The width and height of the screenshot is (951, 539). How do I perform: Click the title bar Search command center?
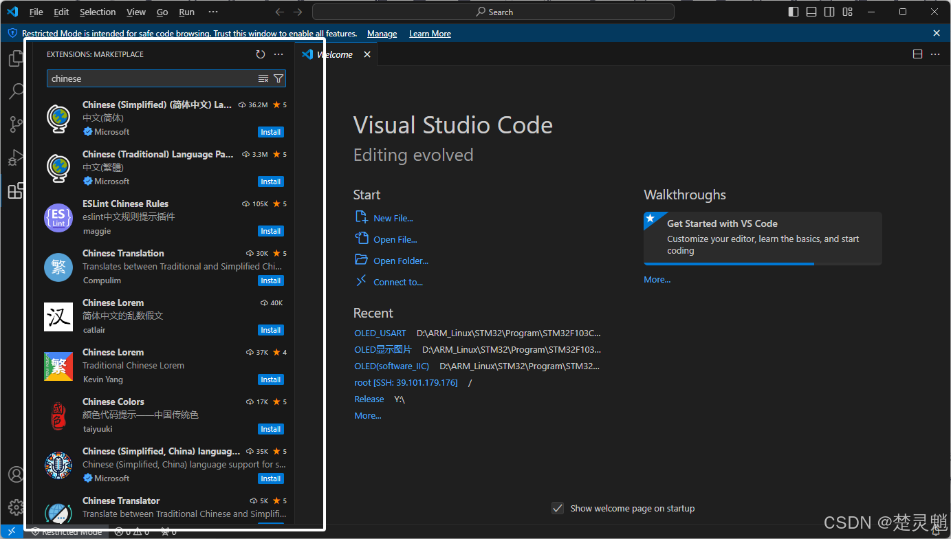pyautogui.click(x=493, y=12)
